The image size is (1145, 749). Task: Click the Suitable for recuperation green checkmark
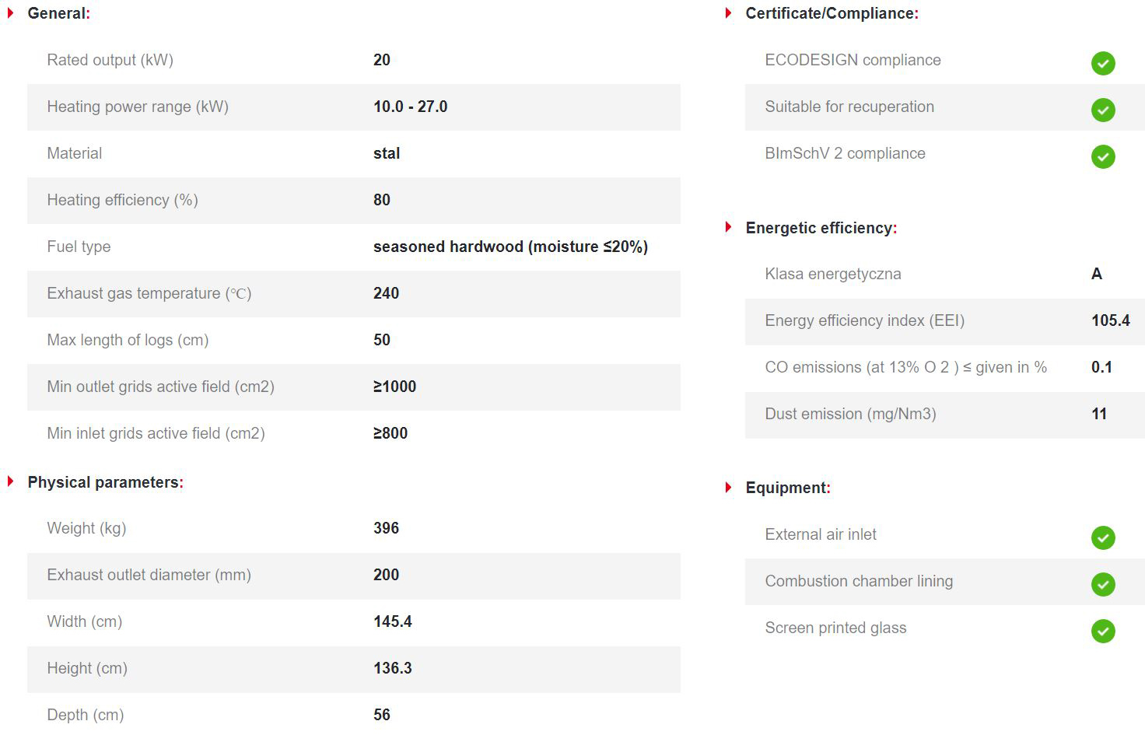[1102, 110]
